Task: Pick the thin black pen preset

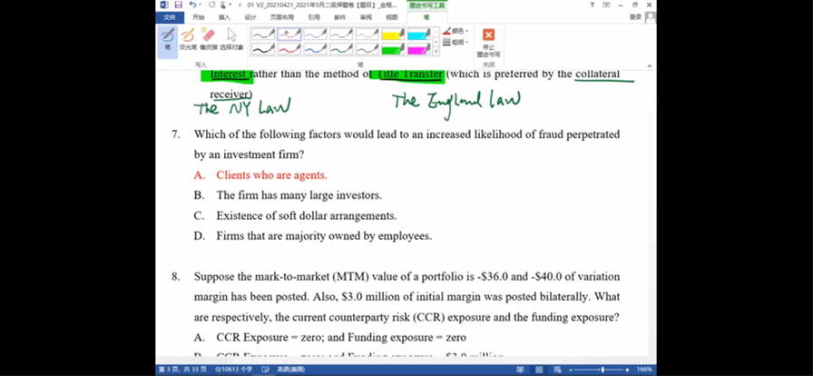Action: click(263, 35)
